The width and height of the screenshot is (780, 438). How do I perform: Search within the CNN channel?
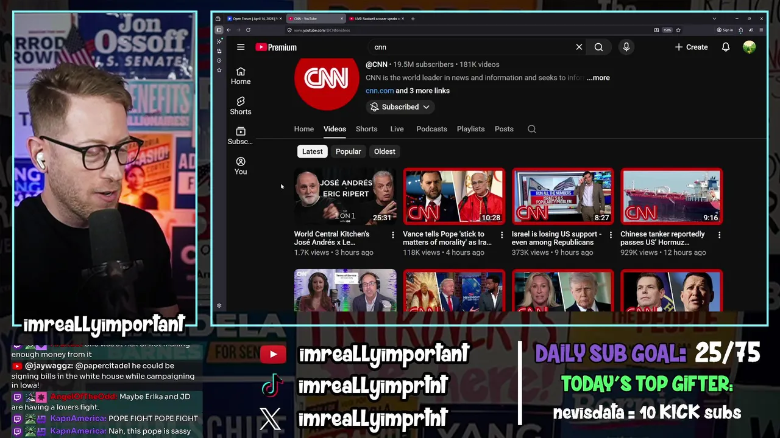pyautogui.click(x=532, y=129)
